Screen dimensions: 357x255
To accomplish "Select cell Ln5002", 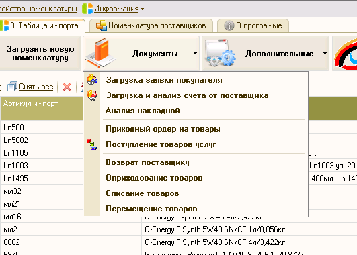I will 42,140.
